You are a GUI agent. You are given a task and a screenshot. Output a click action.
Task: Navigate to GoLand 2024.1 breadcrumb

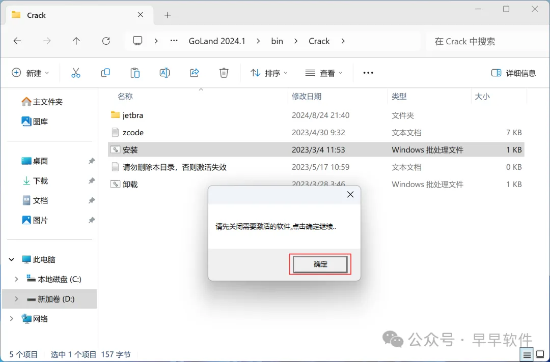click(217, 41)
